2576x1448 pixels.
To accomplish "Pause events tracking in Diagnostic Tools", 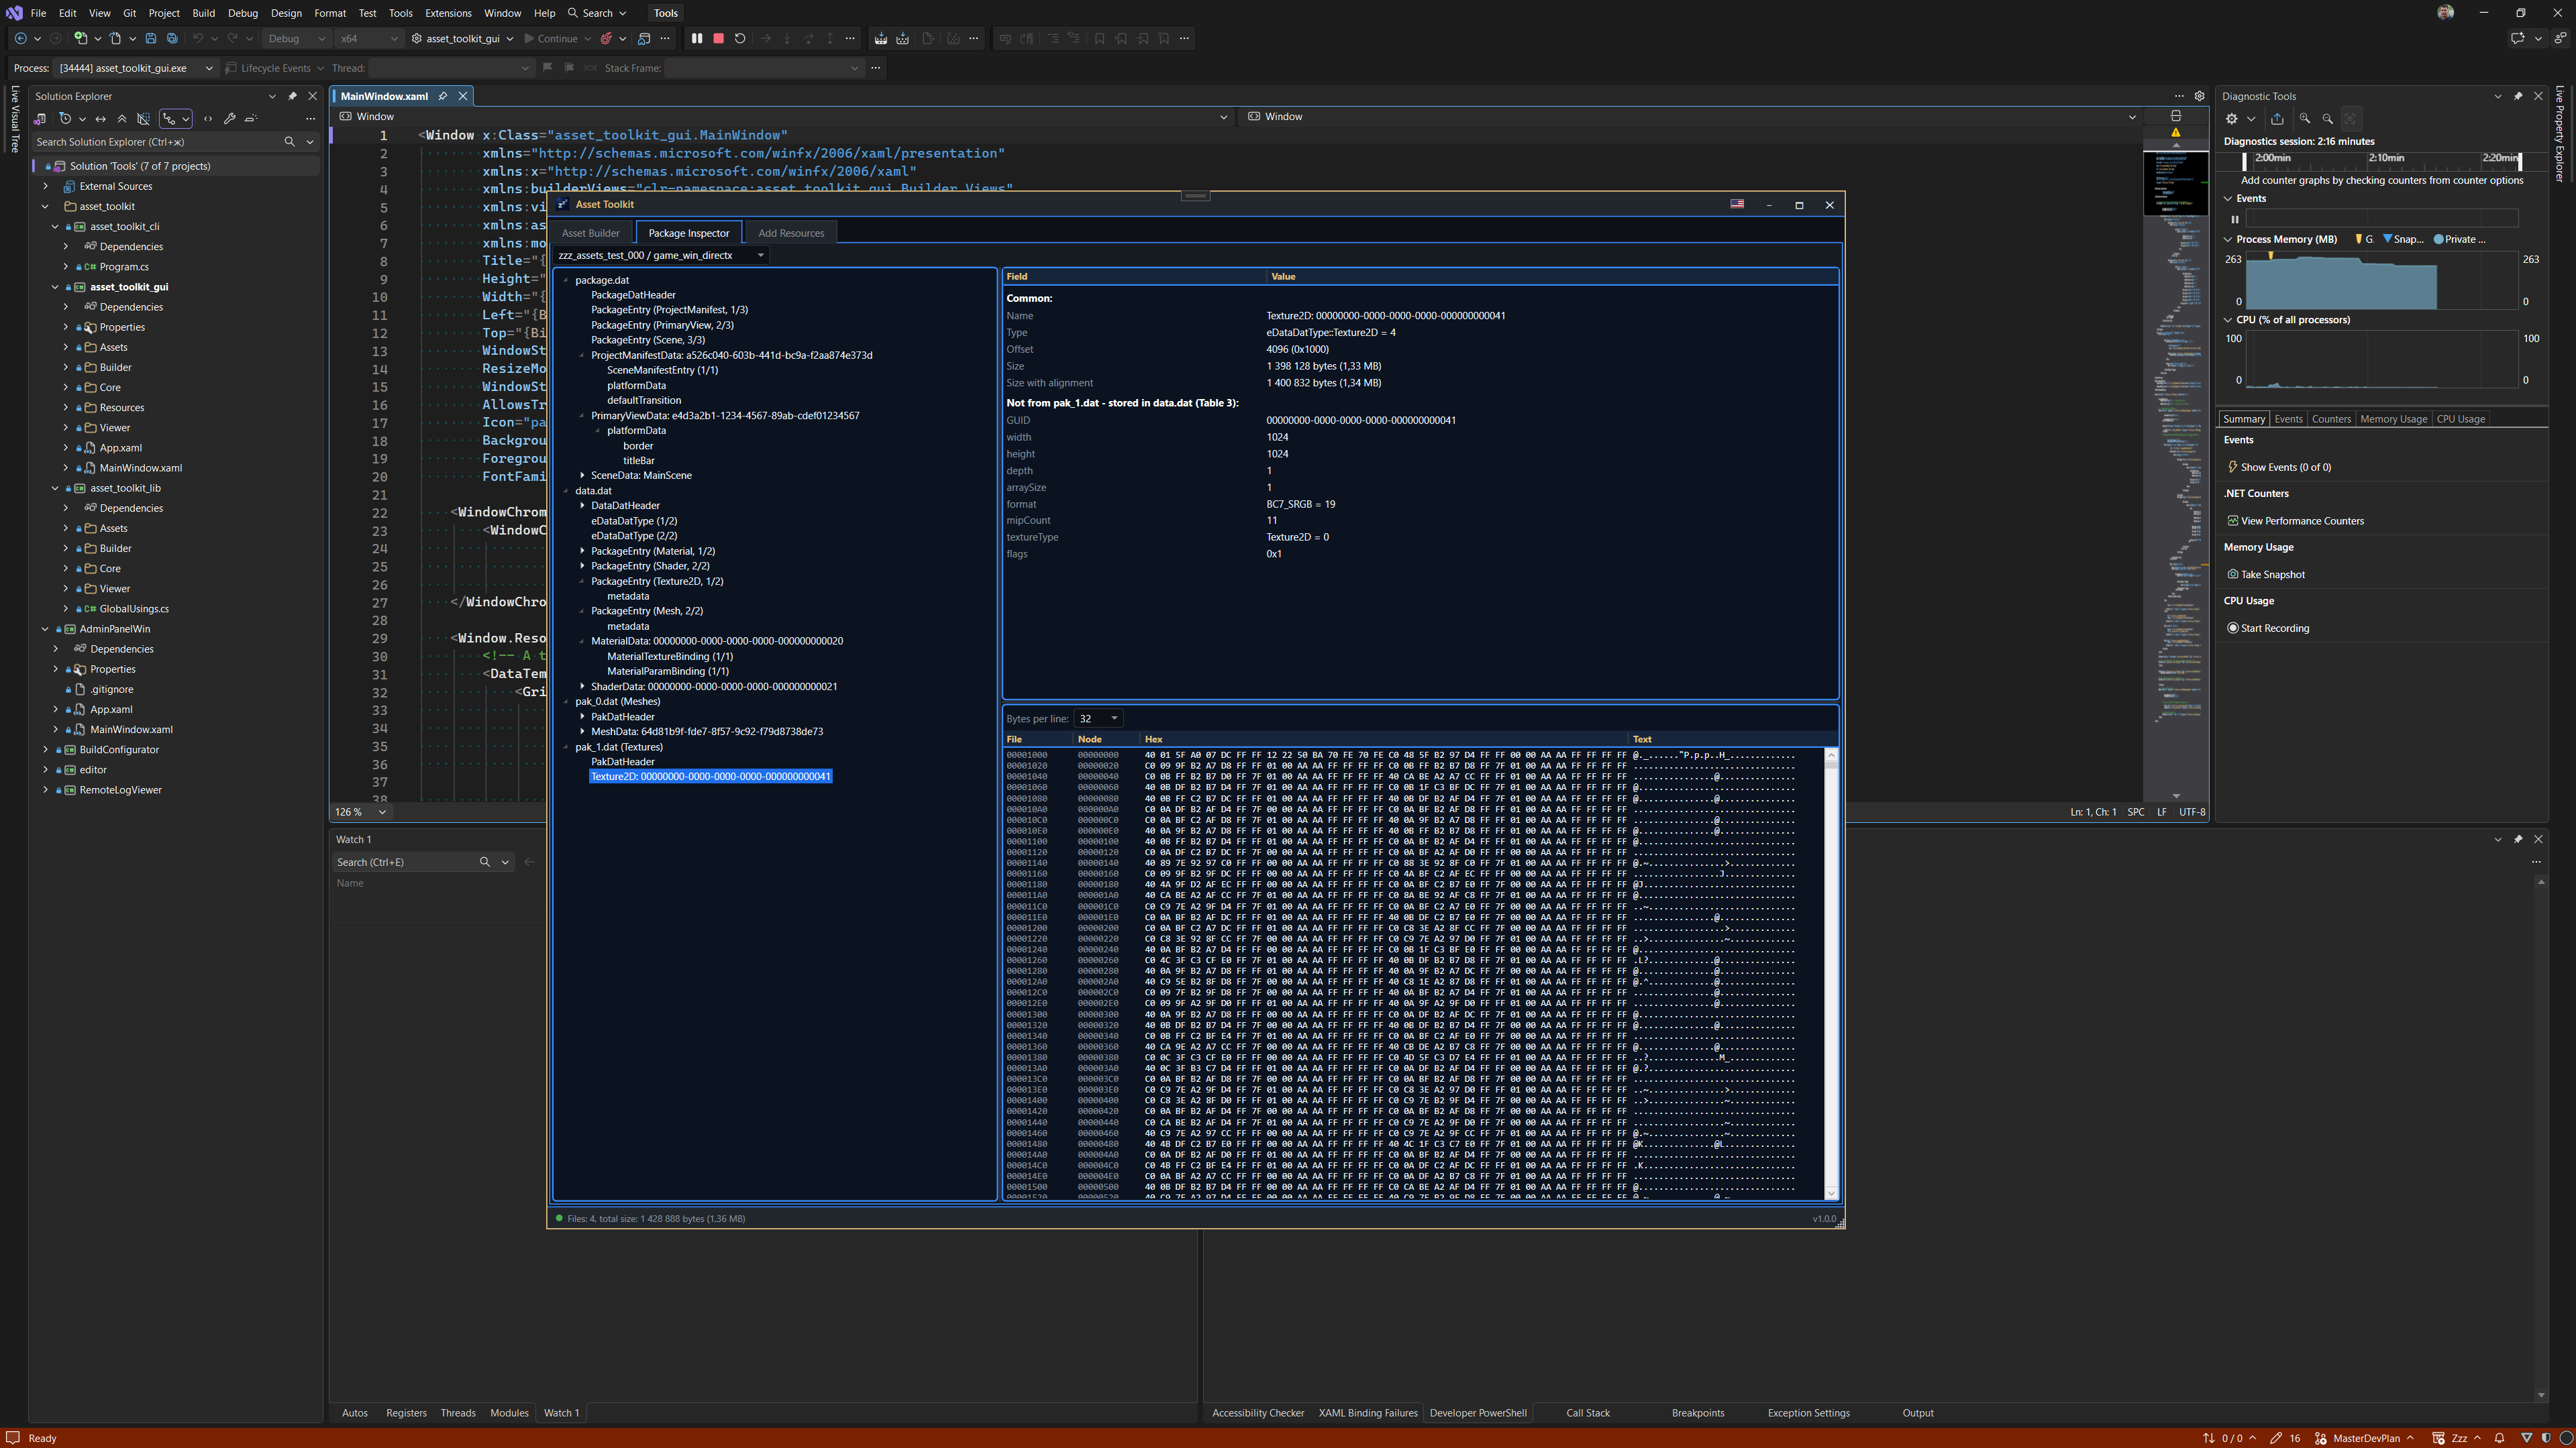I will (2235, 219).
